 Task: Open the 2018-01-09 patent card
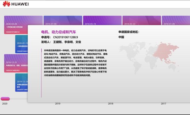176,21
